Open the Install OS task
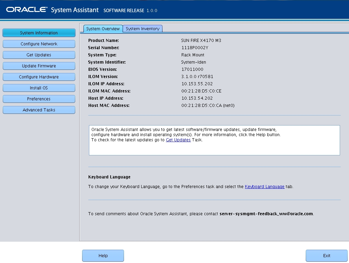Image resolution: width=349 pixels, height=263 pixels. point(39,88)
